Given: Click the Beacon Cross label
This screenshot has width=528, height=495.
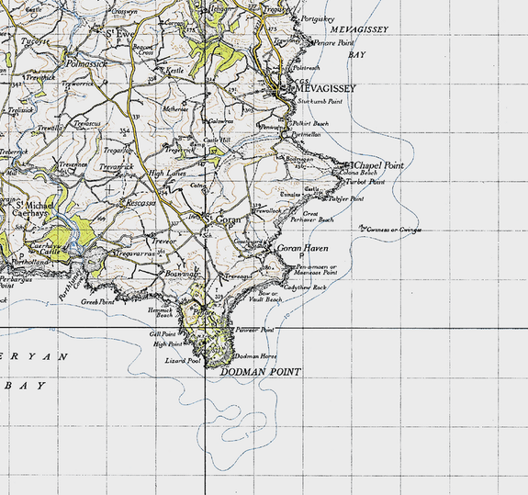Looking at the screenshot, I should coord(143,50).
